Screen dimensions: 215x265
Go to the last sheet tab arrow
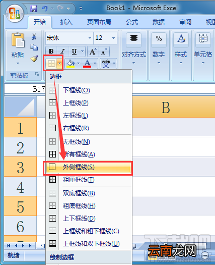(31, 245)
